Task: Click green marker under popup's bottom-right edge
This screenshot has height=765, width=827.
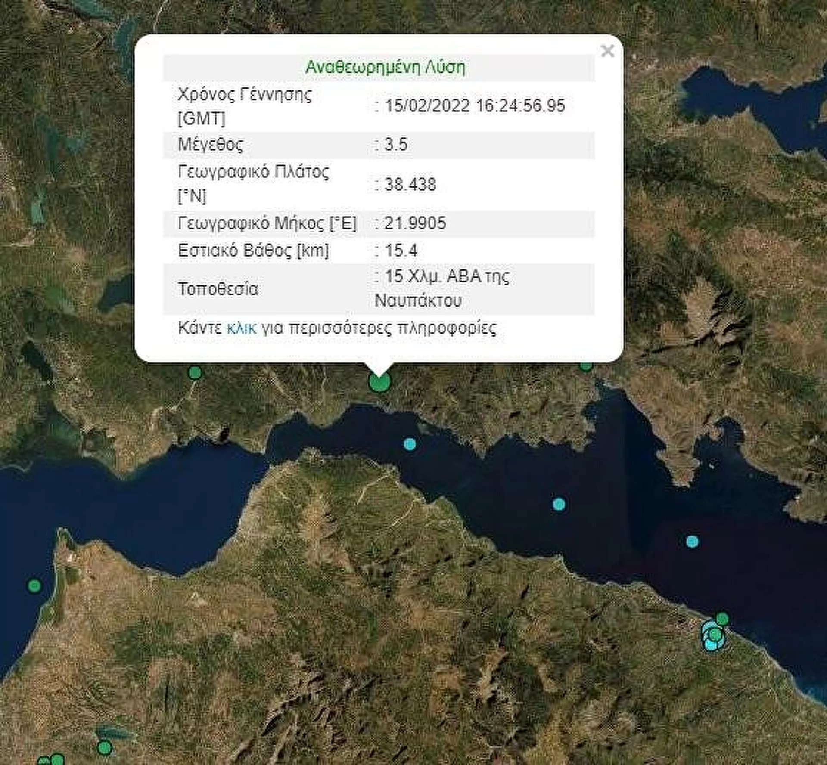Action: 585,366
